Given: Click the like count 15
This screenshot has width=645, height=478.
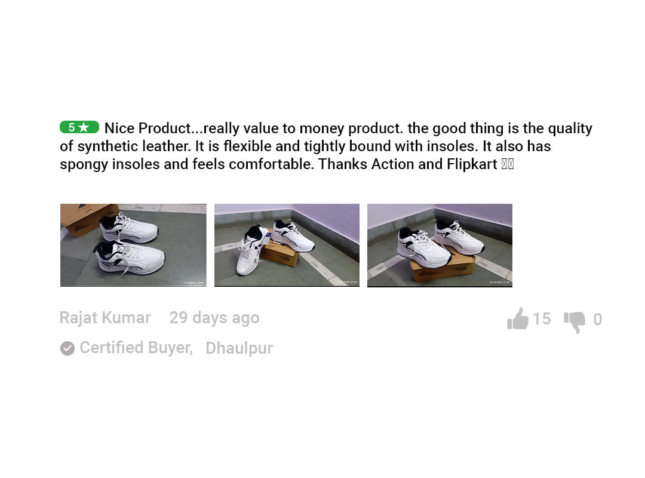Looking at the screenshot, I should pos(542,319).
